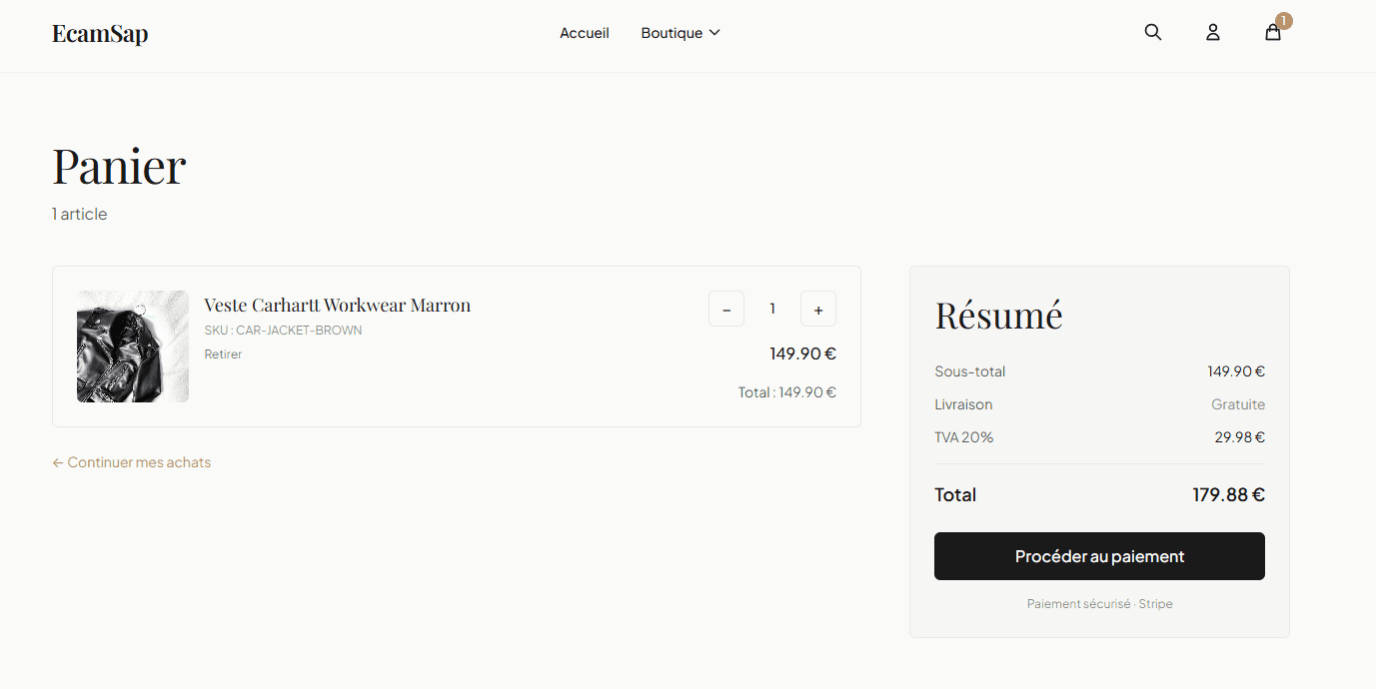Open the Veste Carhartt Workwear Marron product title
The width and height of the screenshot is (1376, 689).
(x=337, y=305)
